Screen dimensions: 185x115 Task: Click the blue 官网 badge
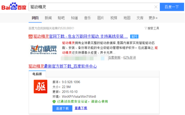pyautogui.click(x=134, y=37)
